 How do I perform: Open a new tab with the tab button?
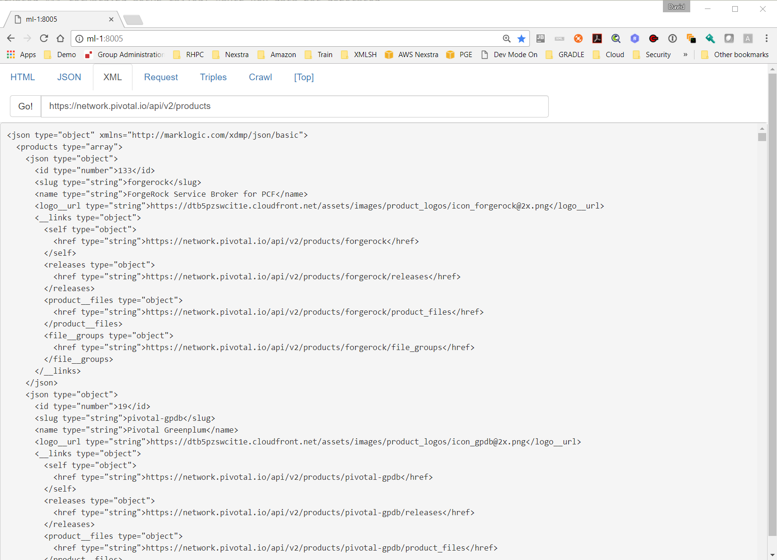(x=133, y=20)
